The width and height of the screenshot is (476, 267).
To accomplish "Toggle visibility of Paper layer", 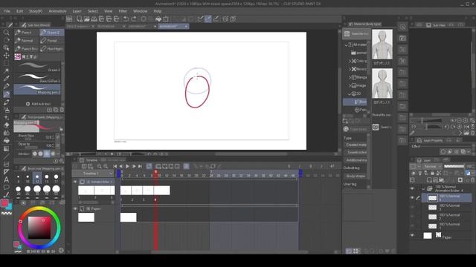I will click(412, 235).
